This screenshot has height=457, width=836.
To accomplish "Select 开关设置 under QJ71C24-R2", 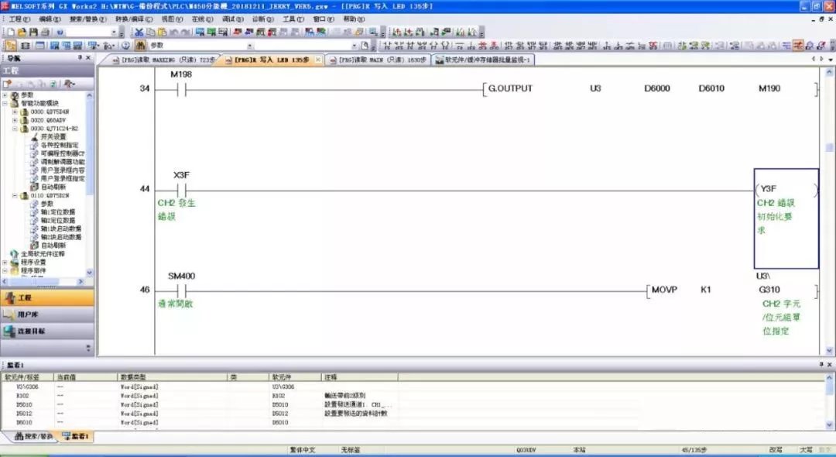I will click(53, 136).
